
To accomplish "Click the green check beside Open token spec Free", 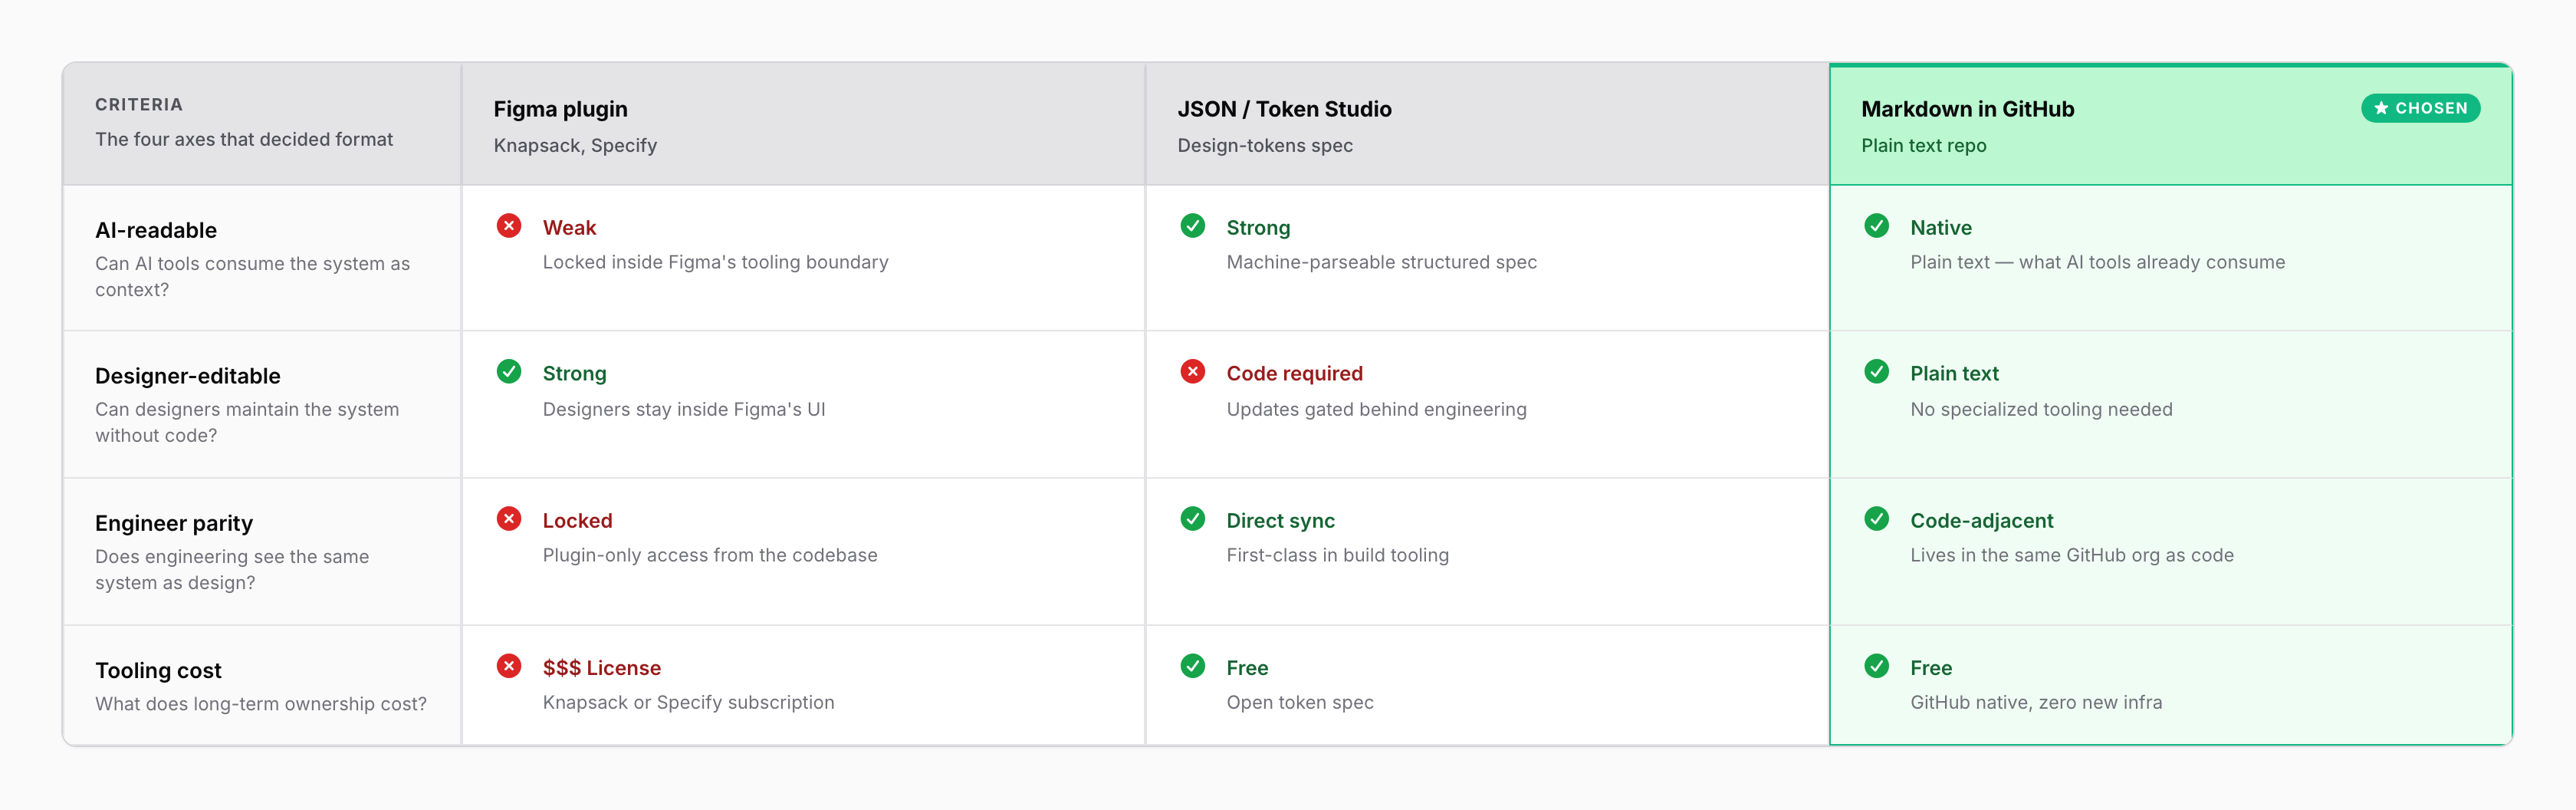I will click(1192, 666).
